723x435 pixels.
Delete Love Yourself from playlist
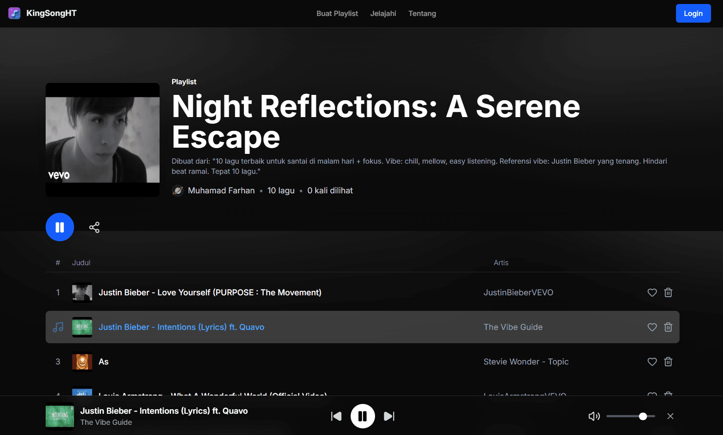(x=668, y=293)
